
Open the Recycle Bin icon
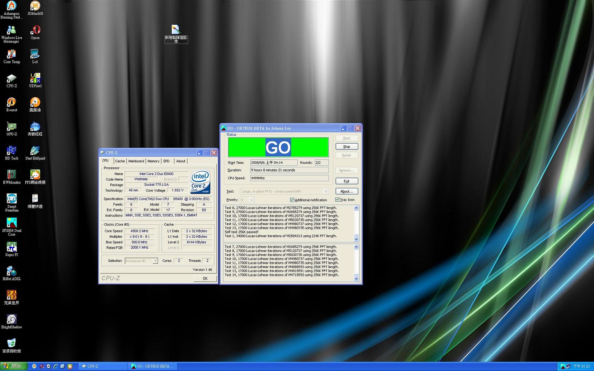pos(12,346)
